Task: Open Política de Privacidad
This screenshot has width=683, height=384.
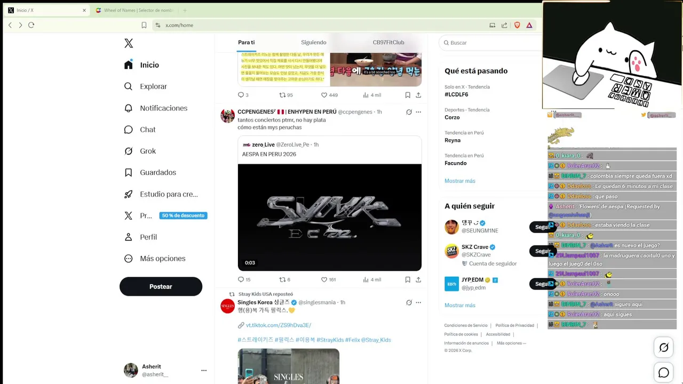Action: point(514,325)
